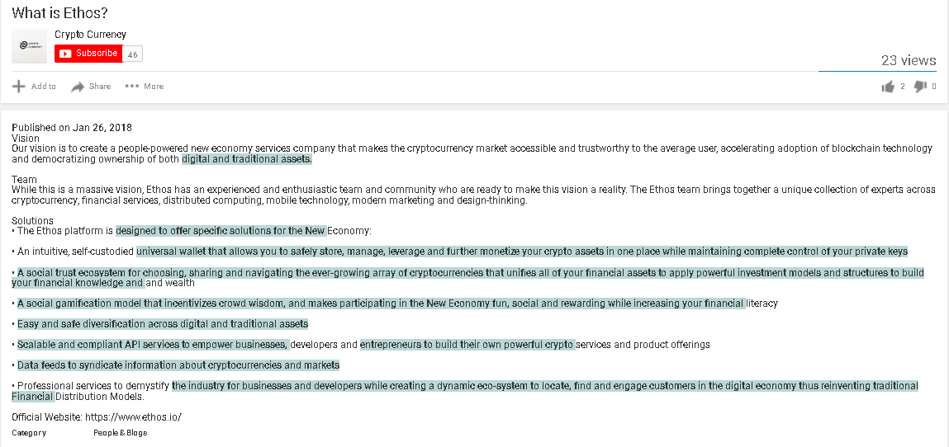Click the 'Scalable and compliant API services' line
The image size is (949, 447).
pyautogui.click(x=361, y=344)
